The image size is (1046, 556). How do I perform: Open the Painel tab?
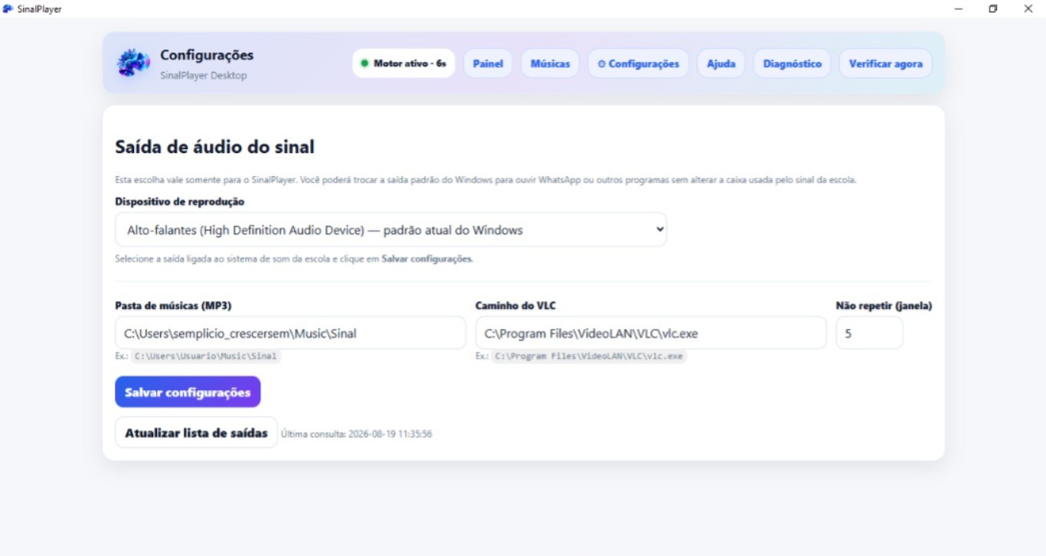[488, 63]
